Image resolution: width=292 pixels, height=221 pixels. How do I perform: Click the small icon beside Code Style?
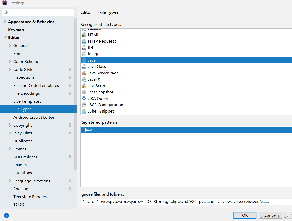coord(70,69)
